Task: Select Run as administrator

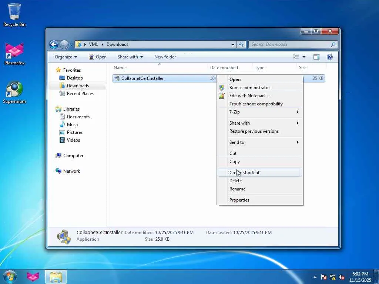Action: [260, 88]
